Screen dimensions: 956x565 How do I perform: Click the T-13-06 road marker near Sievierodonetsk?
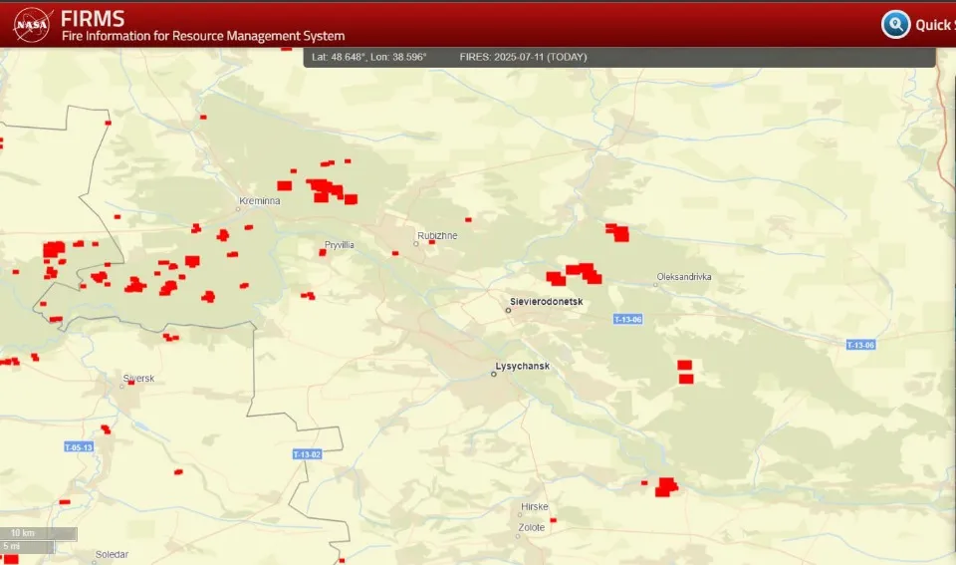point(627,319)
